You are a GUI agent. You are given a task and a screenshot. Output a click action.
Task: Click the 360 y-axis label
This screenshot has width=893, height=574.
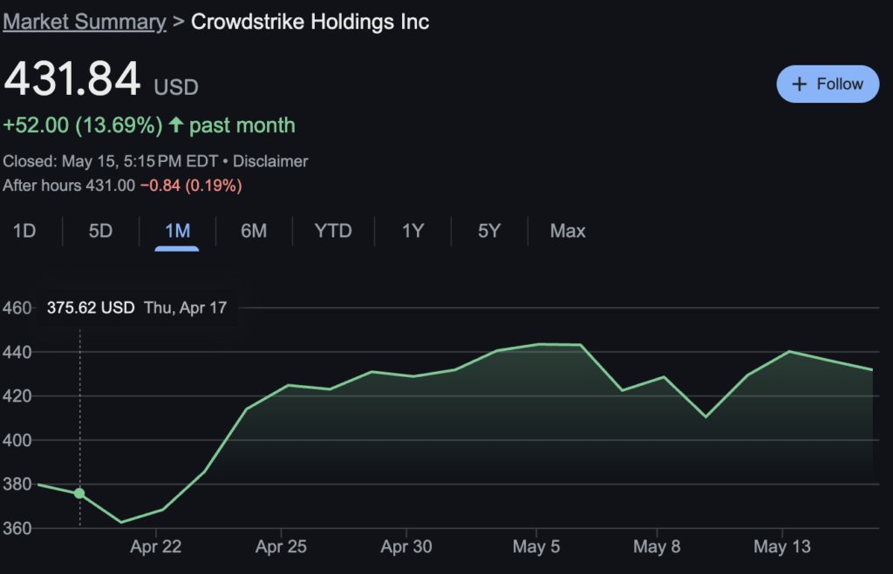point(17,529)
